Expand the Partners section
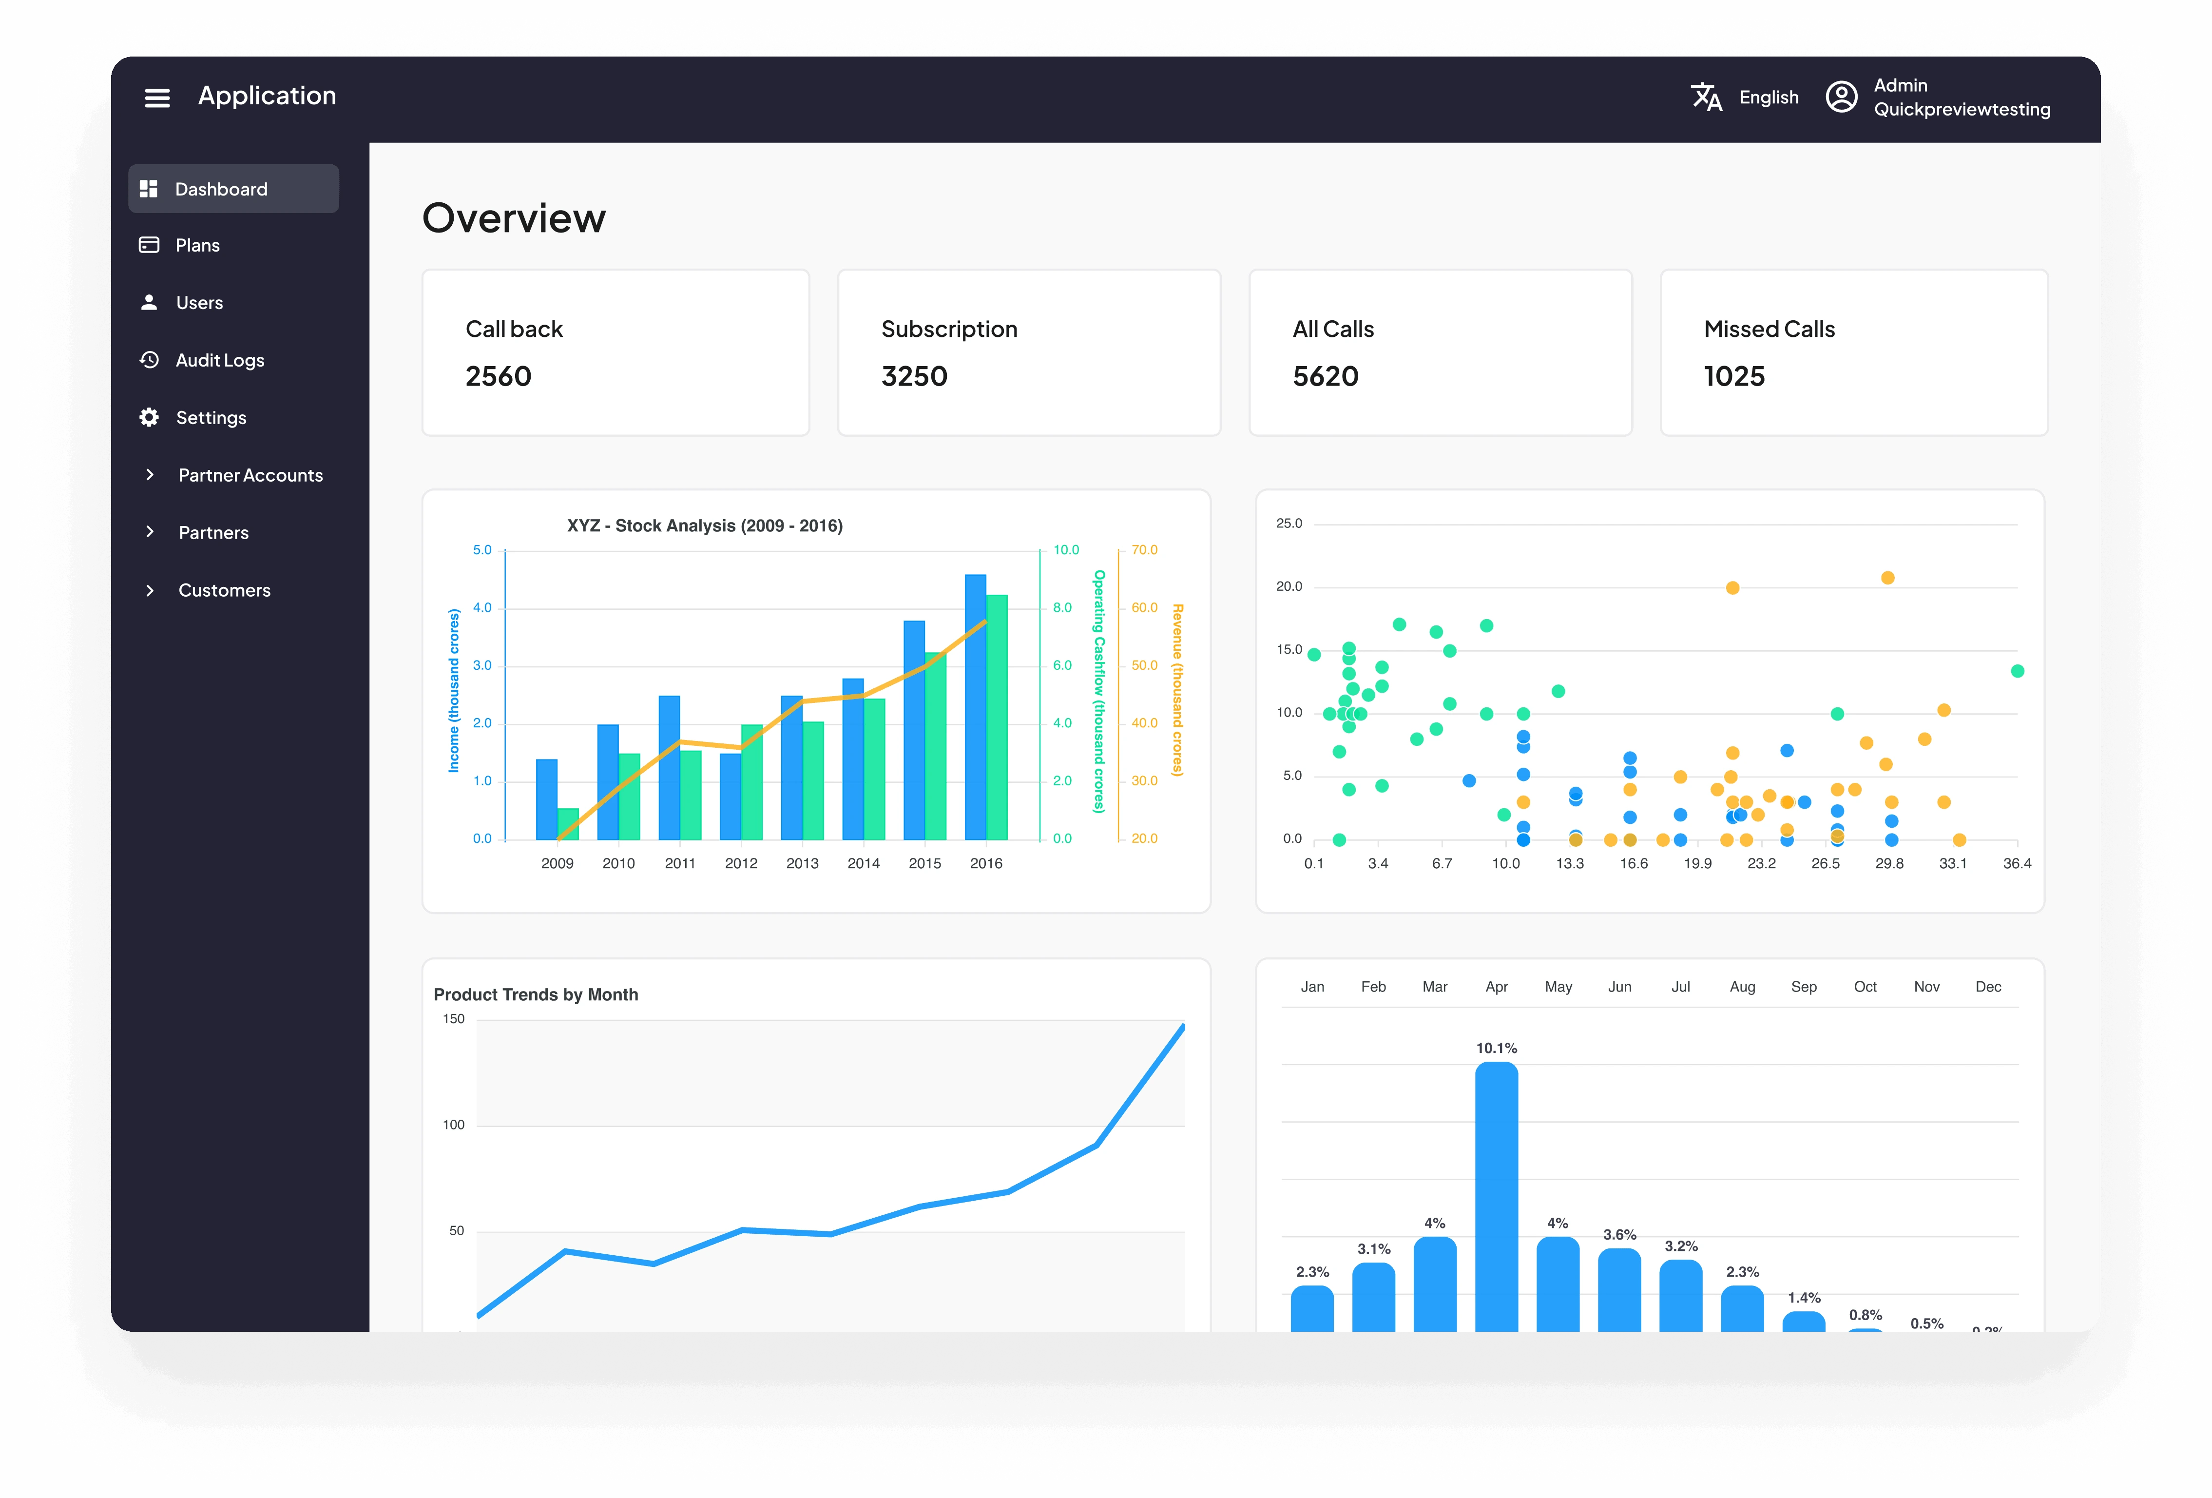The image size is (2212, 1498). pyautogui.click(x=151, y=532)
